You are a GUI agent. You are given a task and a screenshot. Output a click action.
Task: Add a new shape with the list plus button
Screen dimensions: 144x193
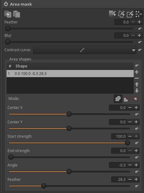[137, 72]
